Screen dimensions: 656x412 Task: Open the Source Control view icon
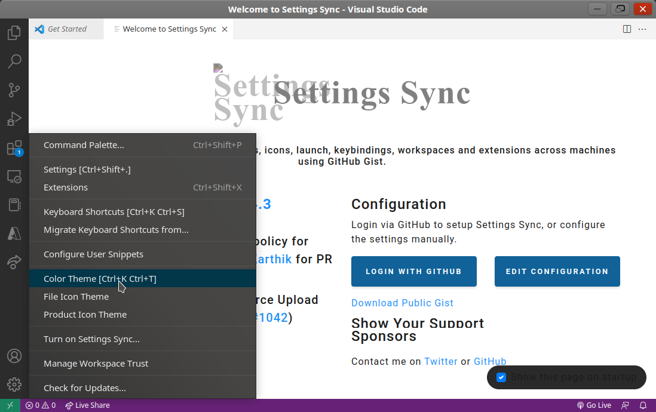coord(14,90)
